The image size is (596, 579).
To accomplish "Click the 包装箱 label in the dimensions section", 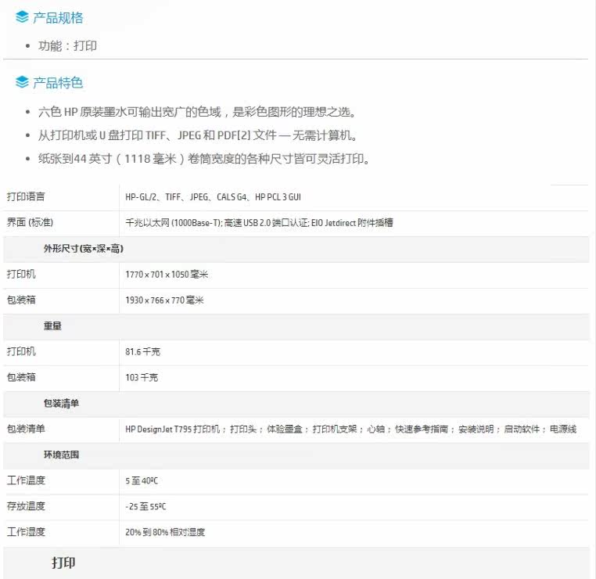I will pyautogui.click(x=21, y=300).
